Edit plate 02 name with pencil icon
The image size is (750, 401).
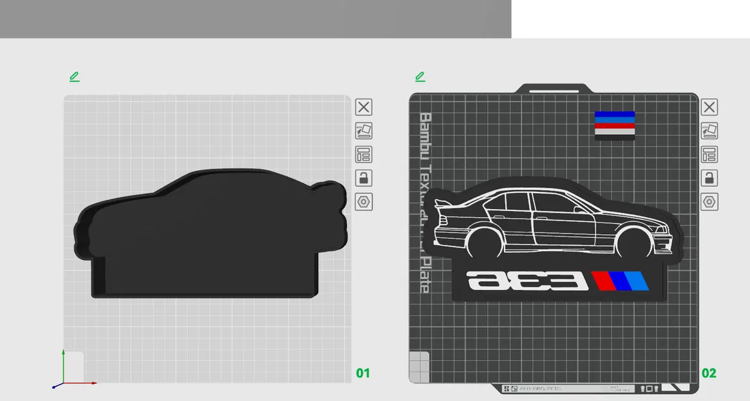[420, 76]
